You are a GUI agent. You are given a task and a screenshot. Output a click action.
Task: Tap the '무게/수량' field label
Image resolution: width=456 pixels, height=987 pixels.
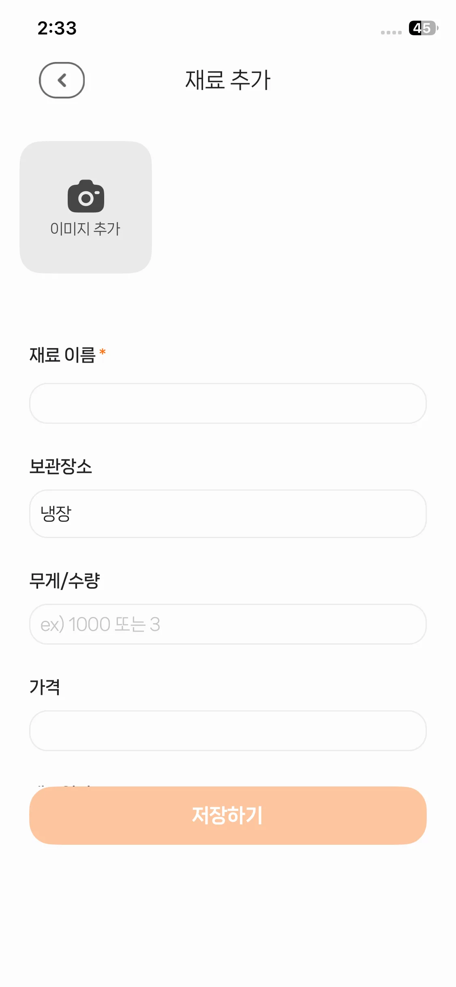(65, 581)
